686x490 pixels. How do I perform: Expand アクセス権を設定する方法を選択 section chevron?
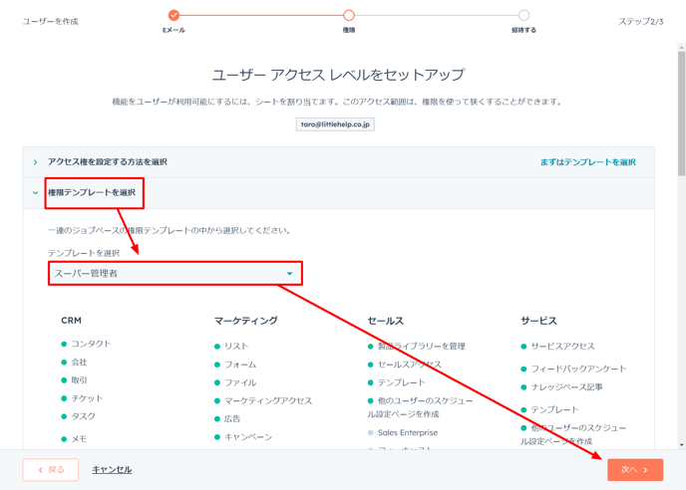click(x=35, y=162)
